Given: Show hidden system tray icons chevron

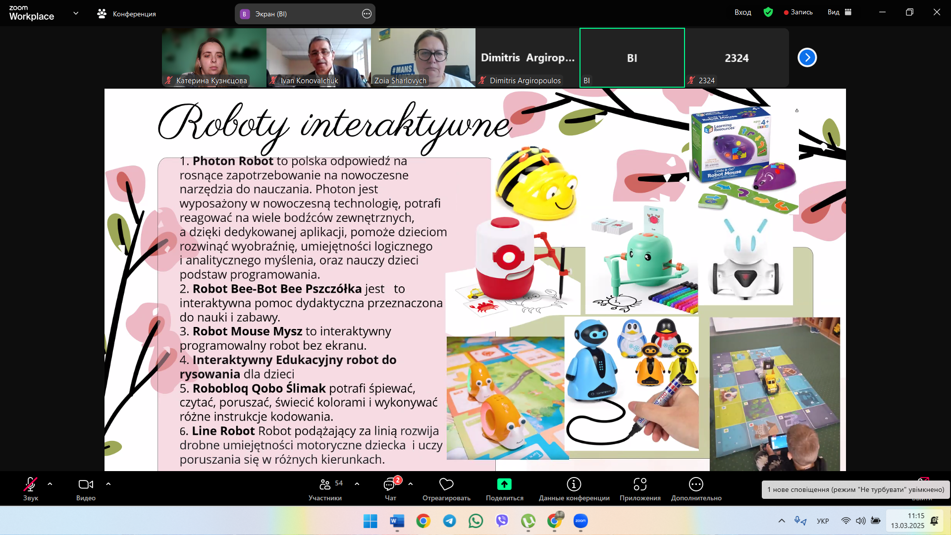Looking at the screenshot, I should [x=782, y=521].
